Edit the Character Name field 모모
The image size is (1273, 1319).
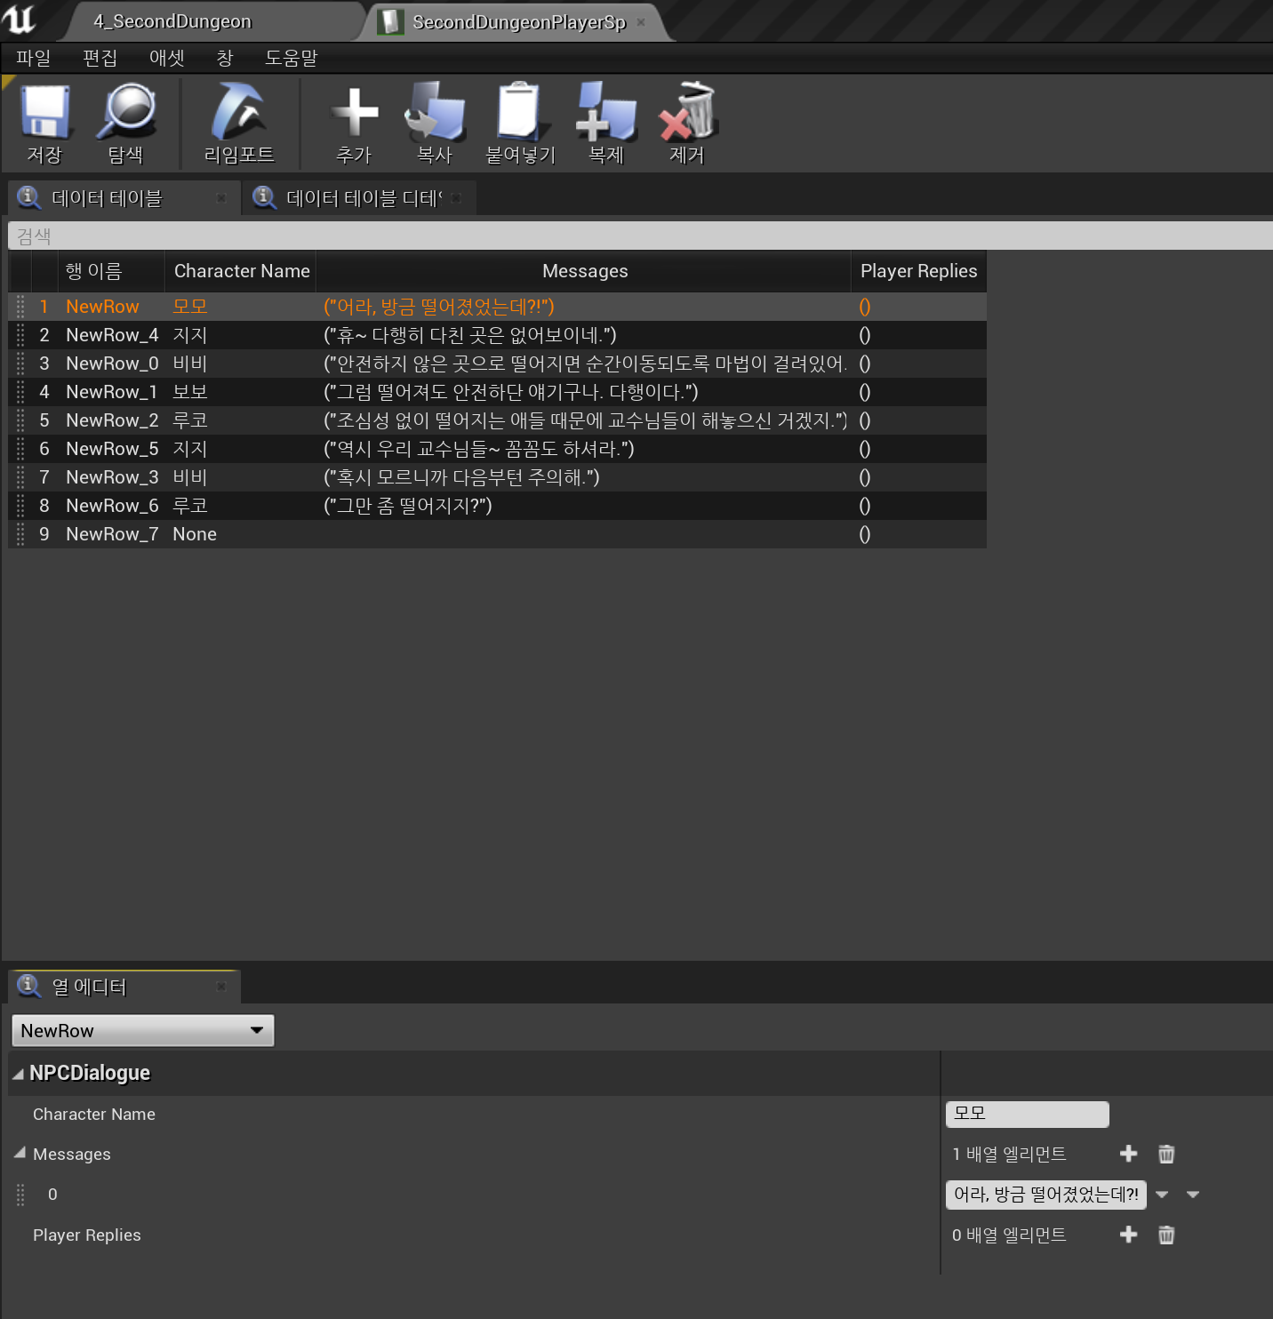point(1027,1114)
